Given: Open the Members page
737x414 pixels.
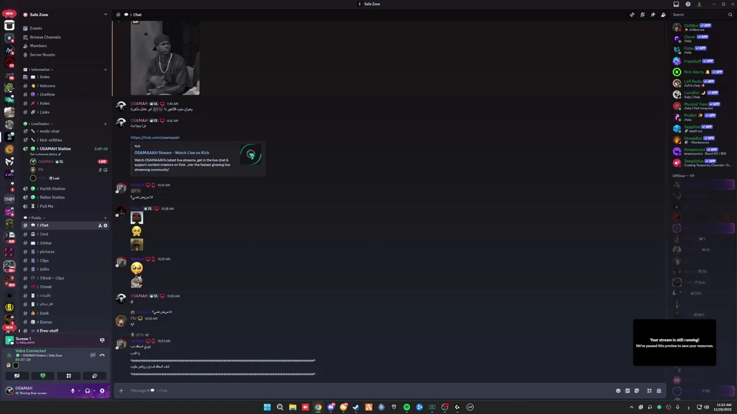Looking at the screenshot, I should coord(66,46).
